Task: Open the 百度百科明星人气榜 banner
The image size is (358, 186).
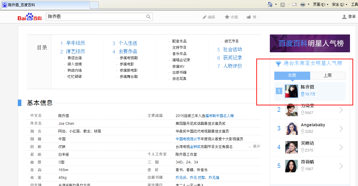Action: (x=310, y=43)
